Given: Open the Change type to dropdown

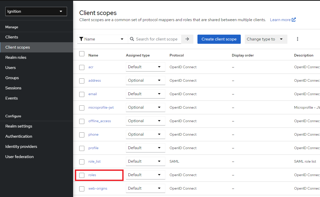Looking at the screenshot, I should pyautogui.click(x=266, y=39).
